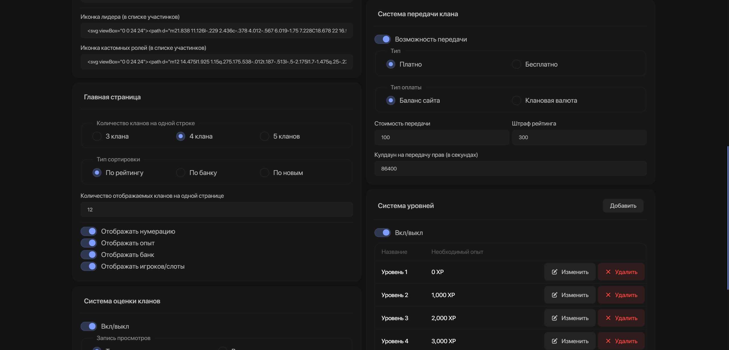This screenshot has height=350, width=729.
Task: Click the red X icon for Уровень 4
Action: [608, 341]
